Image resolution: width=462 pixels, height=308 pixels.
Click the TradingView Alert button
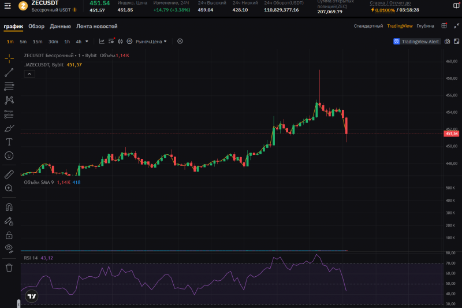pos(416,42)
